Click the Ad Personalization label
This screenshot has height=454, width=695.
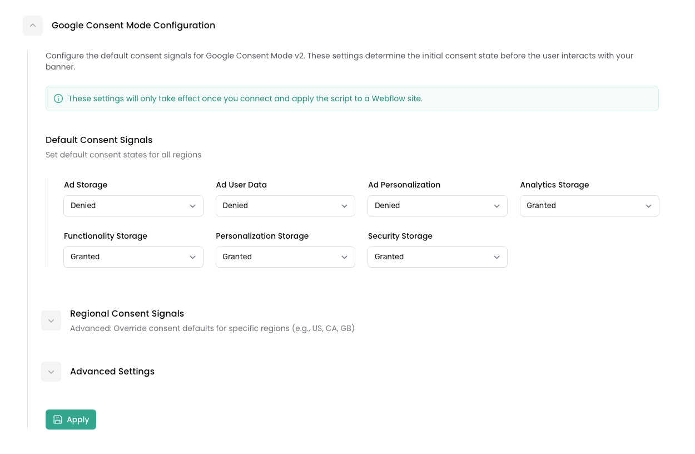(x=404, y=185)
